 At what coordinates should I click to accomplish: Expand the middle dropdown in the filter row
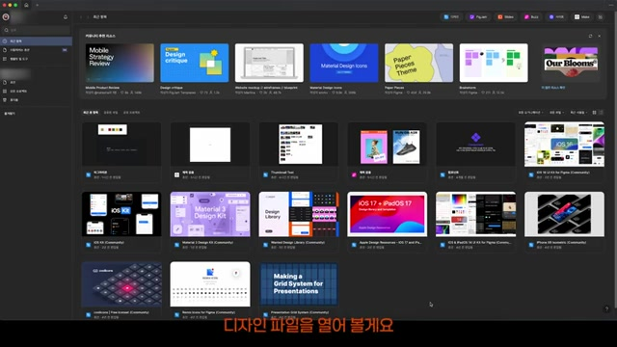pos(557,113)
